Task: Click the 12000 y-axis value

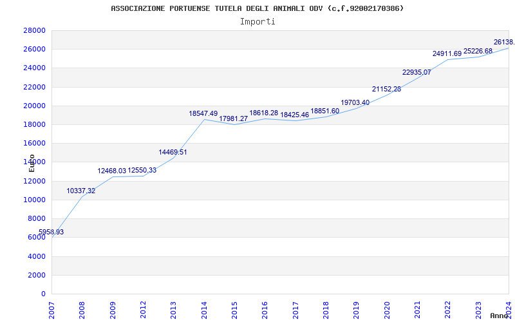Action: [x=34, y=181]
